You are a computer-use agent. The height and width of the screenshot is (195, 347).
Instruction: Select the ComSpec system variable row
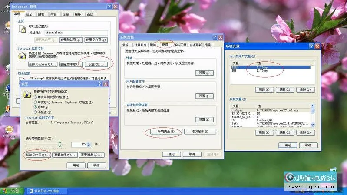[271, 110]
